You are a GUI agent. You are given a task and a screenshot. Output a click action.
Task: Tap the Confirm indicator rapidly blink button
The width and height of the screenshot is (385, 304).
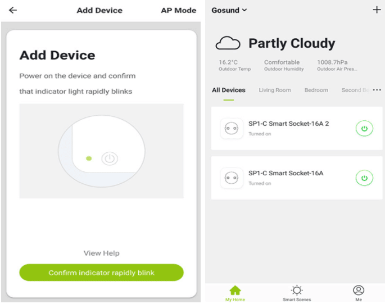coord(101,273)
